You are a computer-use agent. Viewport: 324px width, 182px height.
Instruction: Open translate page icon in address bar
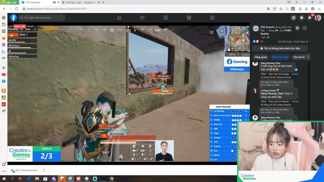coord(269,9)
